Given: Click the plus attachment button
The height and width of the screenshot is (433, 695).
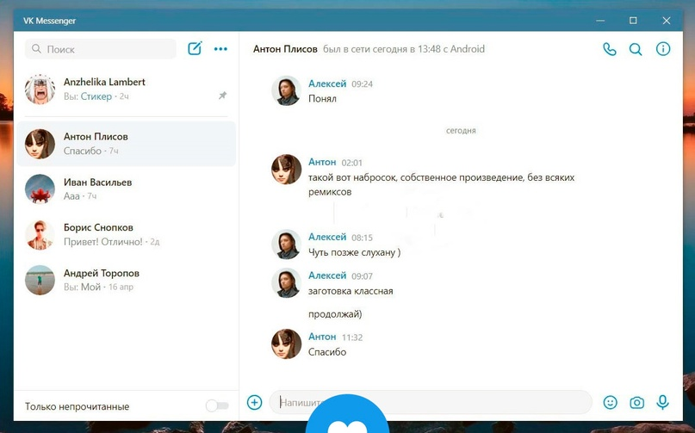Looking at the screenshot, I should (254, 402).
